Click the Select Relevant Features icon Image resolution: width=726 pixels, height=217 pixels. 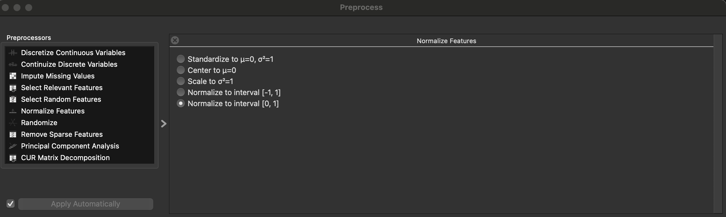click(13, 88)
